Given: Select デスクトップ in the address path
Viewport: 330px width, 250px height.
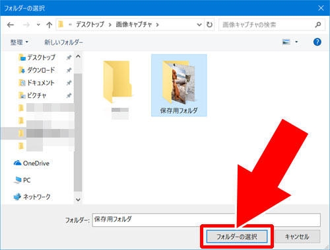Looking at the screenshot, I should coord(90,24).
